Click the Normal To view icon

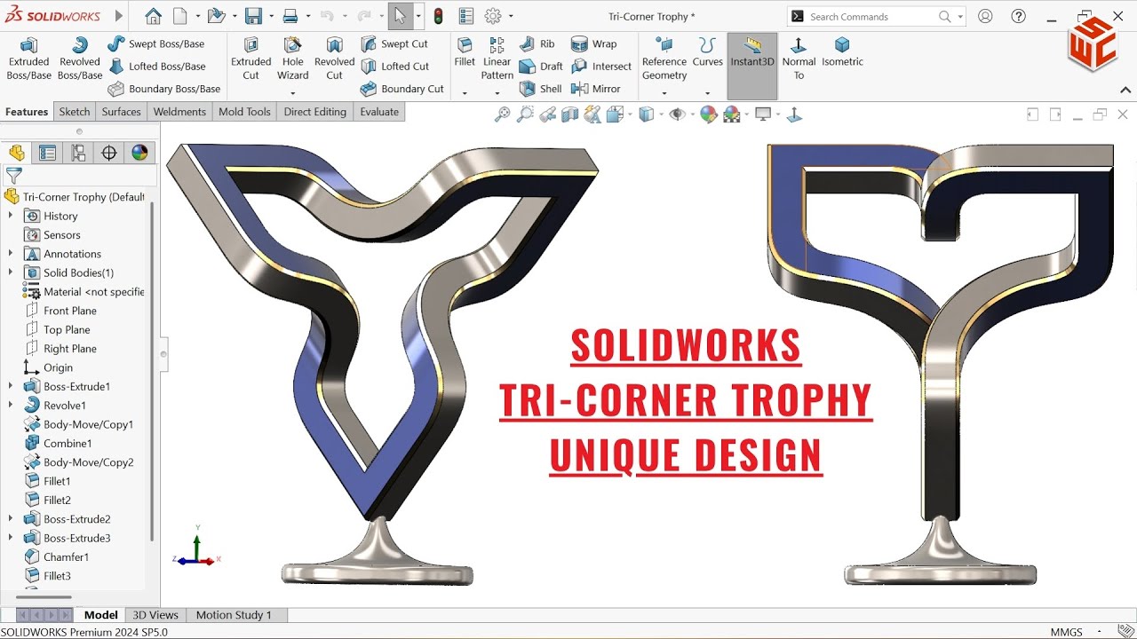pyautogui.click(x=799, y=59)
